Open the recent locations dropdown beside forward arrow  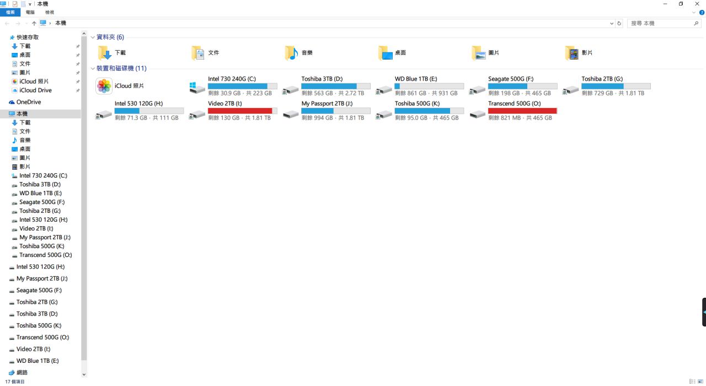click(26, 23)
